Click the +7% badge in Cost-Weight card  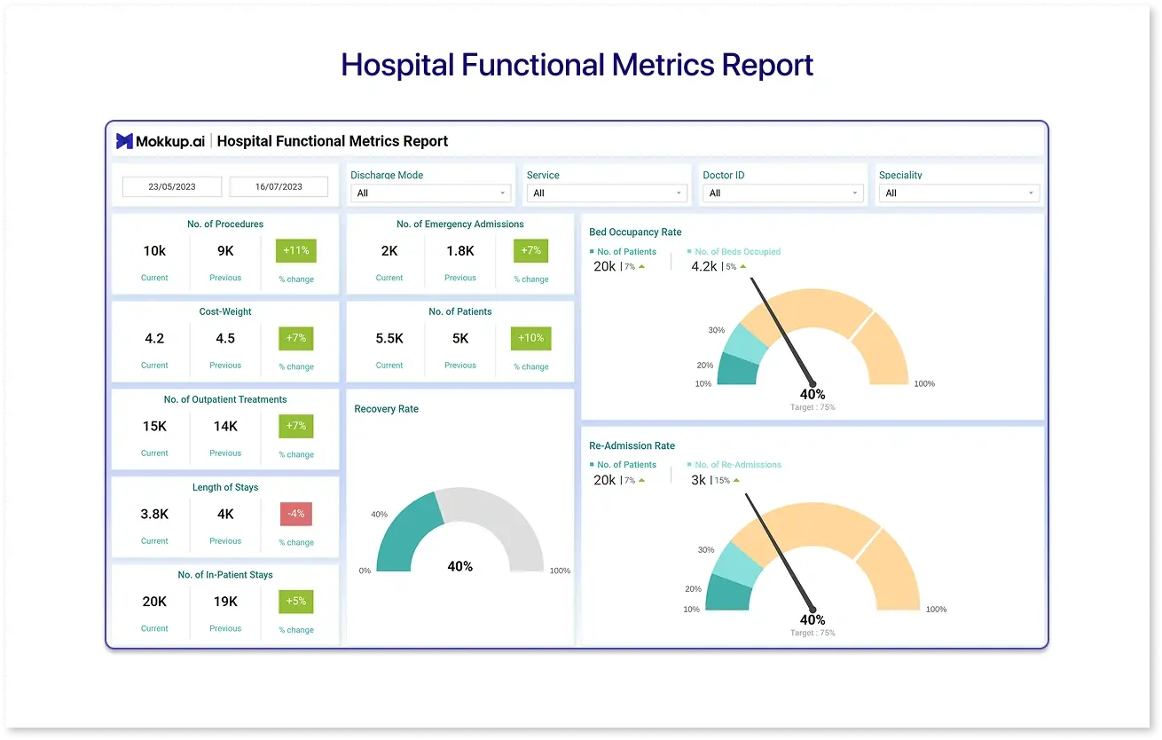[x=296, y=338]
